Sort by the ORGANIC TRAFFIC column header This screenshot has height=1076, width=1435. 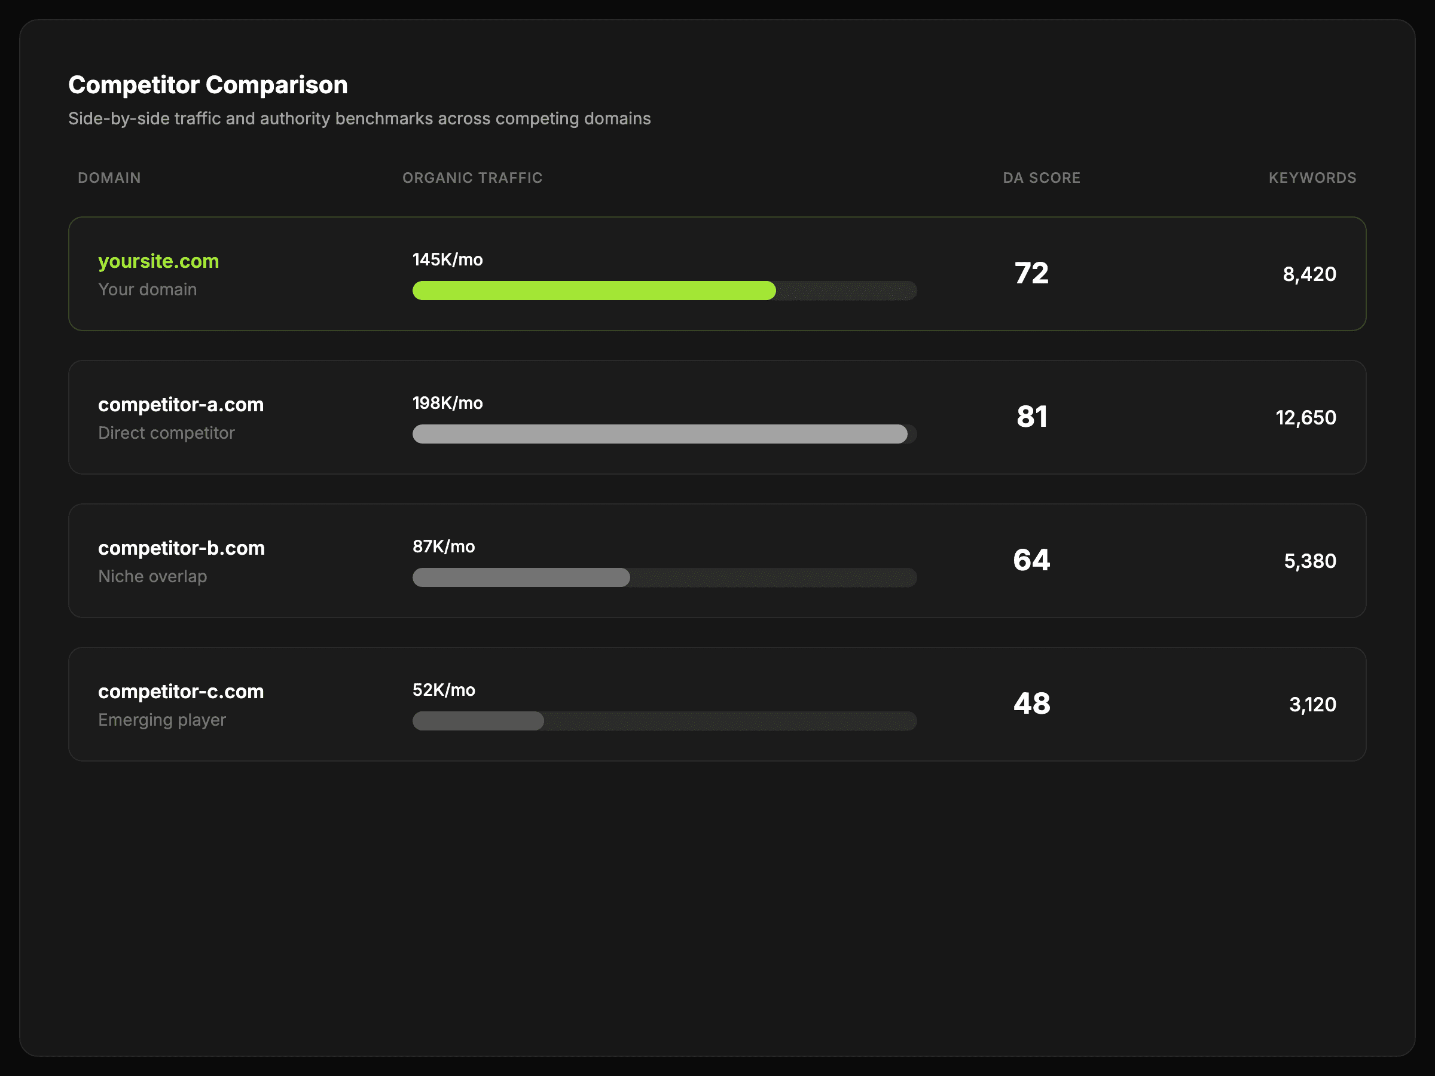click(472, 178)
